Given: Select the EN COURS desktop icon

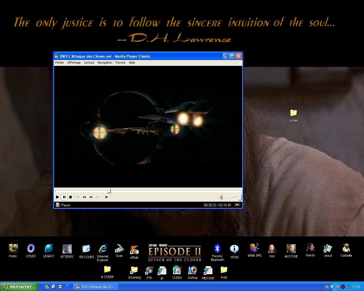Looking at the screenshot, I should tap(86, 251).
